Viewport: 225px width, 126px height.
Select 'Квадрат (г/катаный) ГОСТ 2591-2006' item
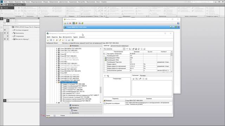(73, 84)
